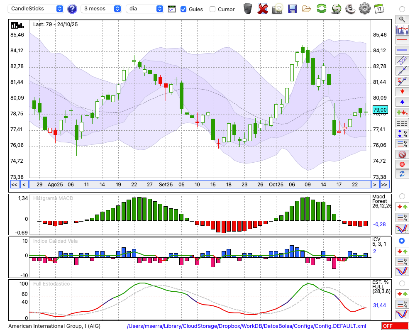
Task: Click the 31,44 stochastic value
Action: click(x=380, y=305)
